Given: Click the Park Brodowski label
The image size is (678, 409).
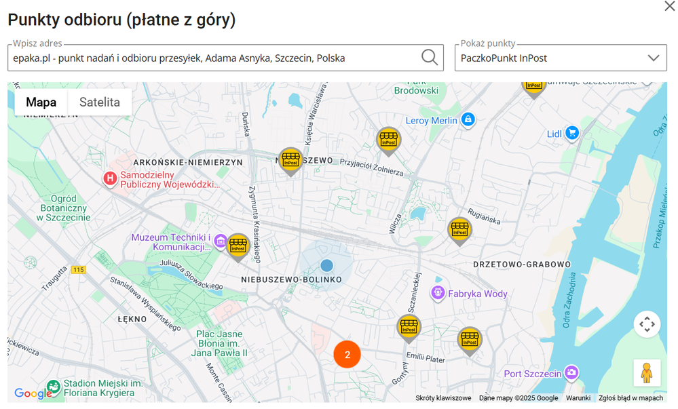Looking at the screenshot, I should 416,87.
